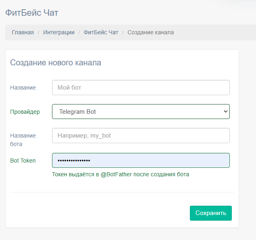Click the ФитБейс Чат page title

point(32,13)
